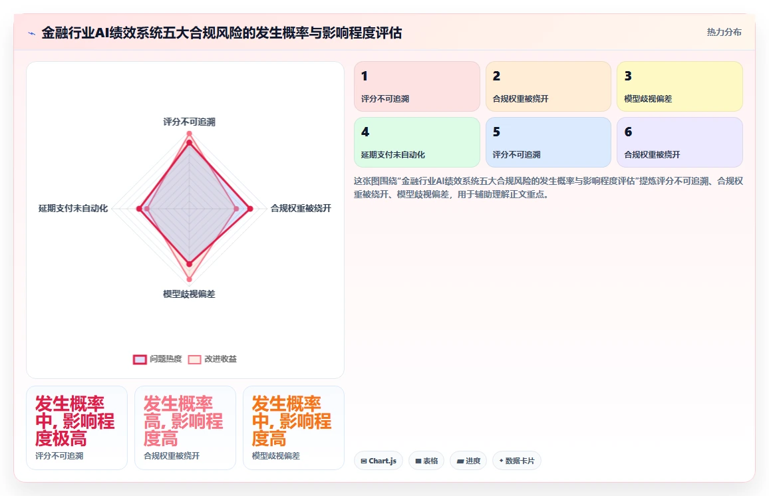Select card 3 模型歧视偏差
The width and height of the screenshot is (769, 496).
pos(680,86)
